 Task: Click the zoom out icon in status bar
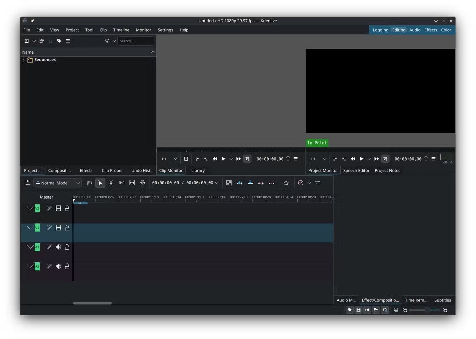pos(405,310)
